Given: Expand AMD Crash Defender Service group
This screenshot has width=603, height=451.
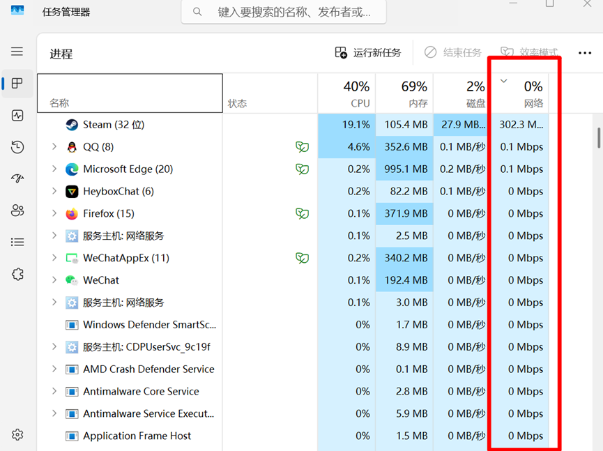Looking at the screenshot, I should point(54,369).
